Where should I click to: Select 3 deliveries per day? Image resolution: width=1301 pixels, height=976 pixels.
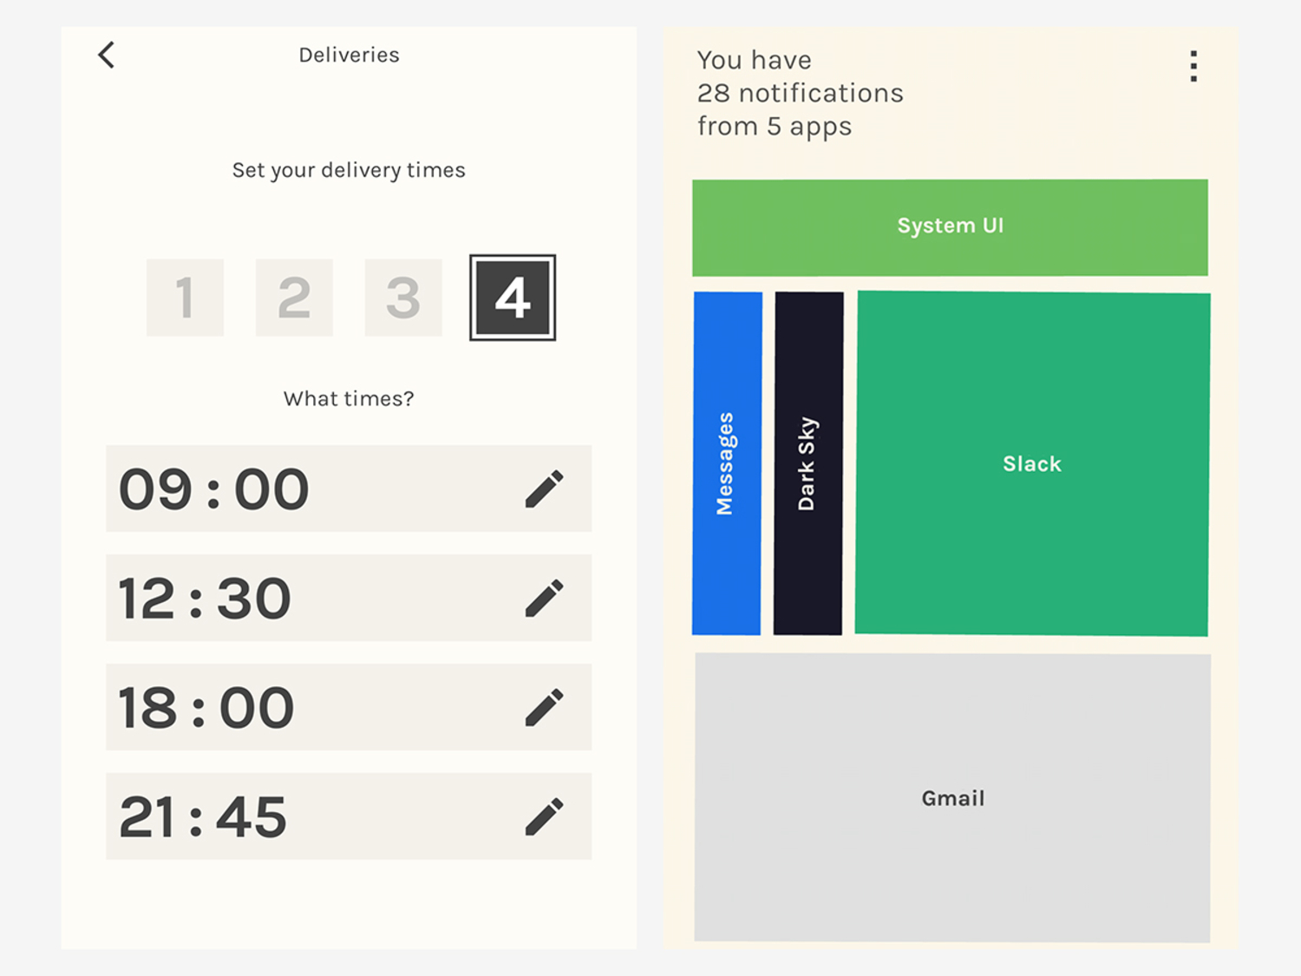[x=403, y=298]
